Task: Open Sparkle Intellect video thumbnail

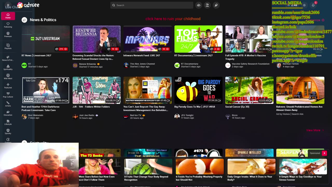Action: coord(249,153)
